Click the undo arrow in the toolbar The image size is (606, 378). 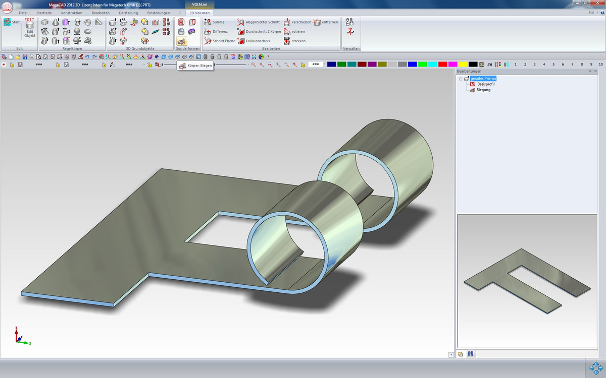87,56
